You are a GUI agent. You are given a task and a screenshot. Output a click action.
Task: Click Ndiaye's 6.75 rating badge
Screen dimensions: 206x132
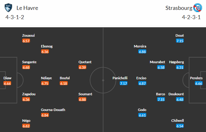(45, 84)
